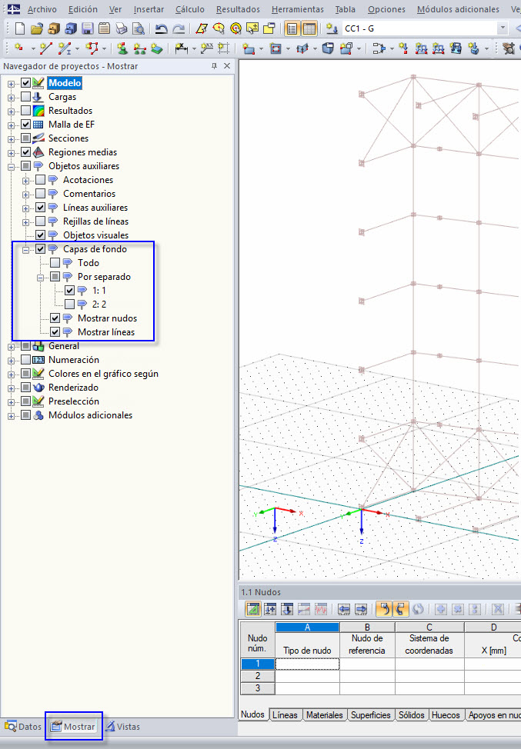The image size is (521, 749).
Task: Open a file with the folder icon
Action: 37,28
